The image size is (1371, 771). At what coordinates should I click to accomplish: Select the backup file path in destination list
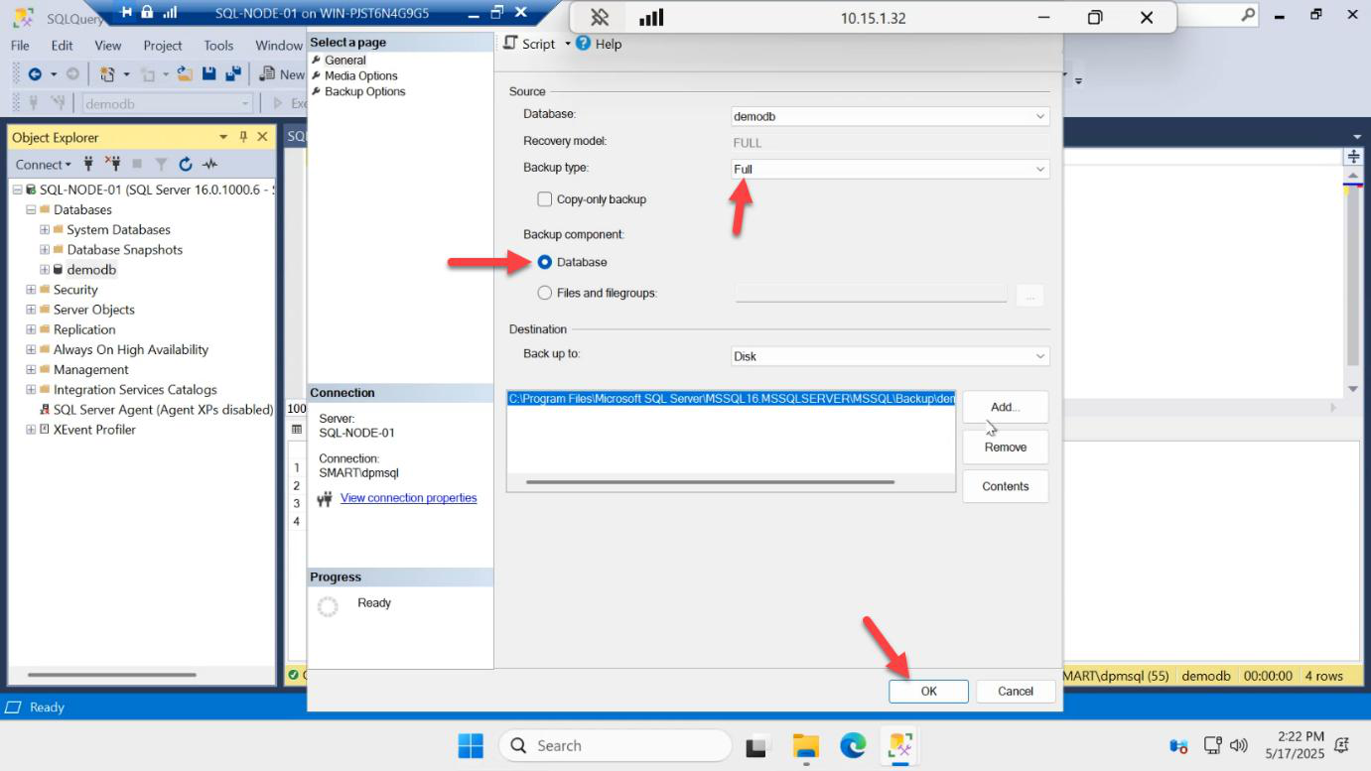[x=732, y=398]
